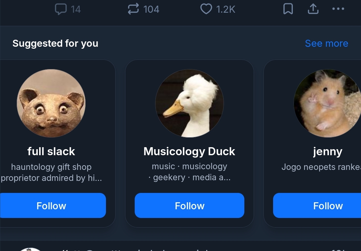Select the Musicology Duck display name
Image resolution: width=361 pixels, height=251 pixels.
tap(189, 152)
